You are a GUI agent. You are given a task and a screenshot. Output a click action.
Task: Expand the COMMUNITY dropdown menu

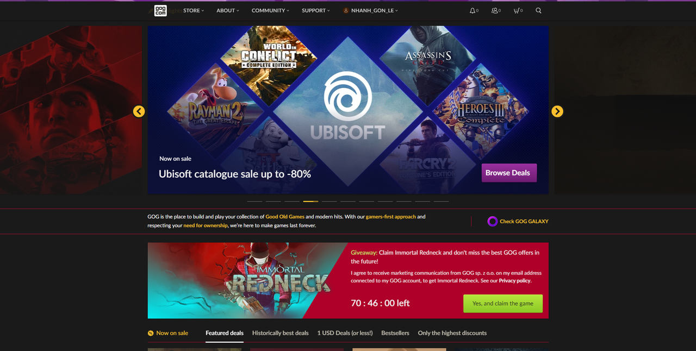point(270,10)
